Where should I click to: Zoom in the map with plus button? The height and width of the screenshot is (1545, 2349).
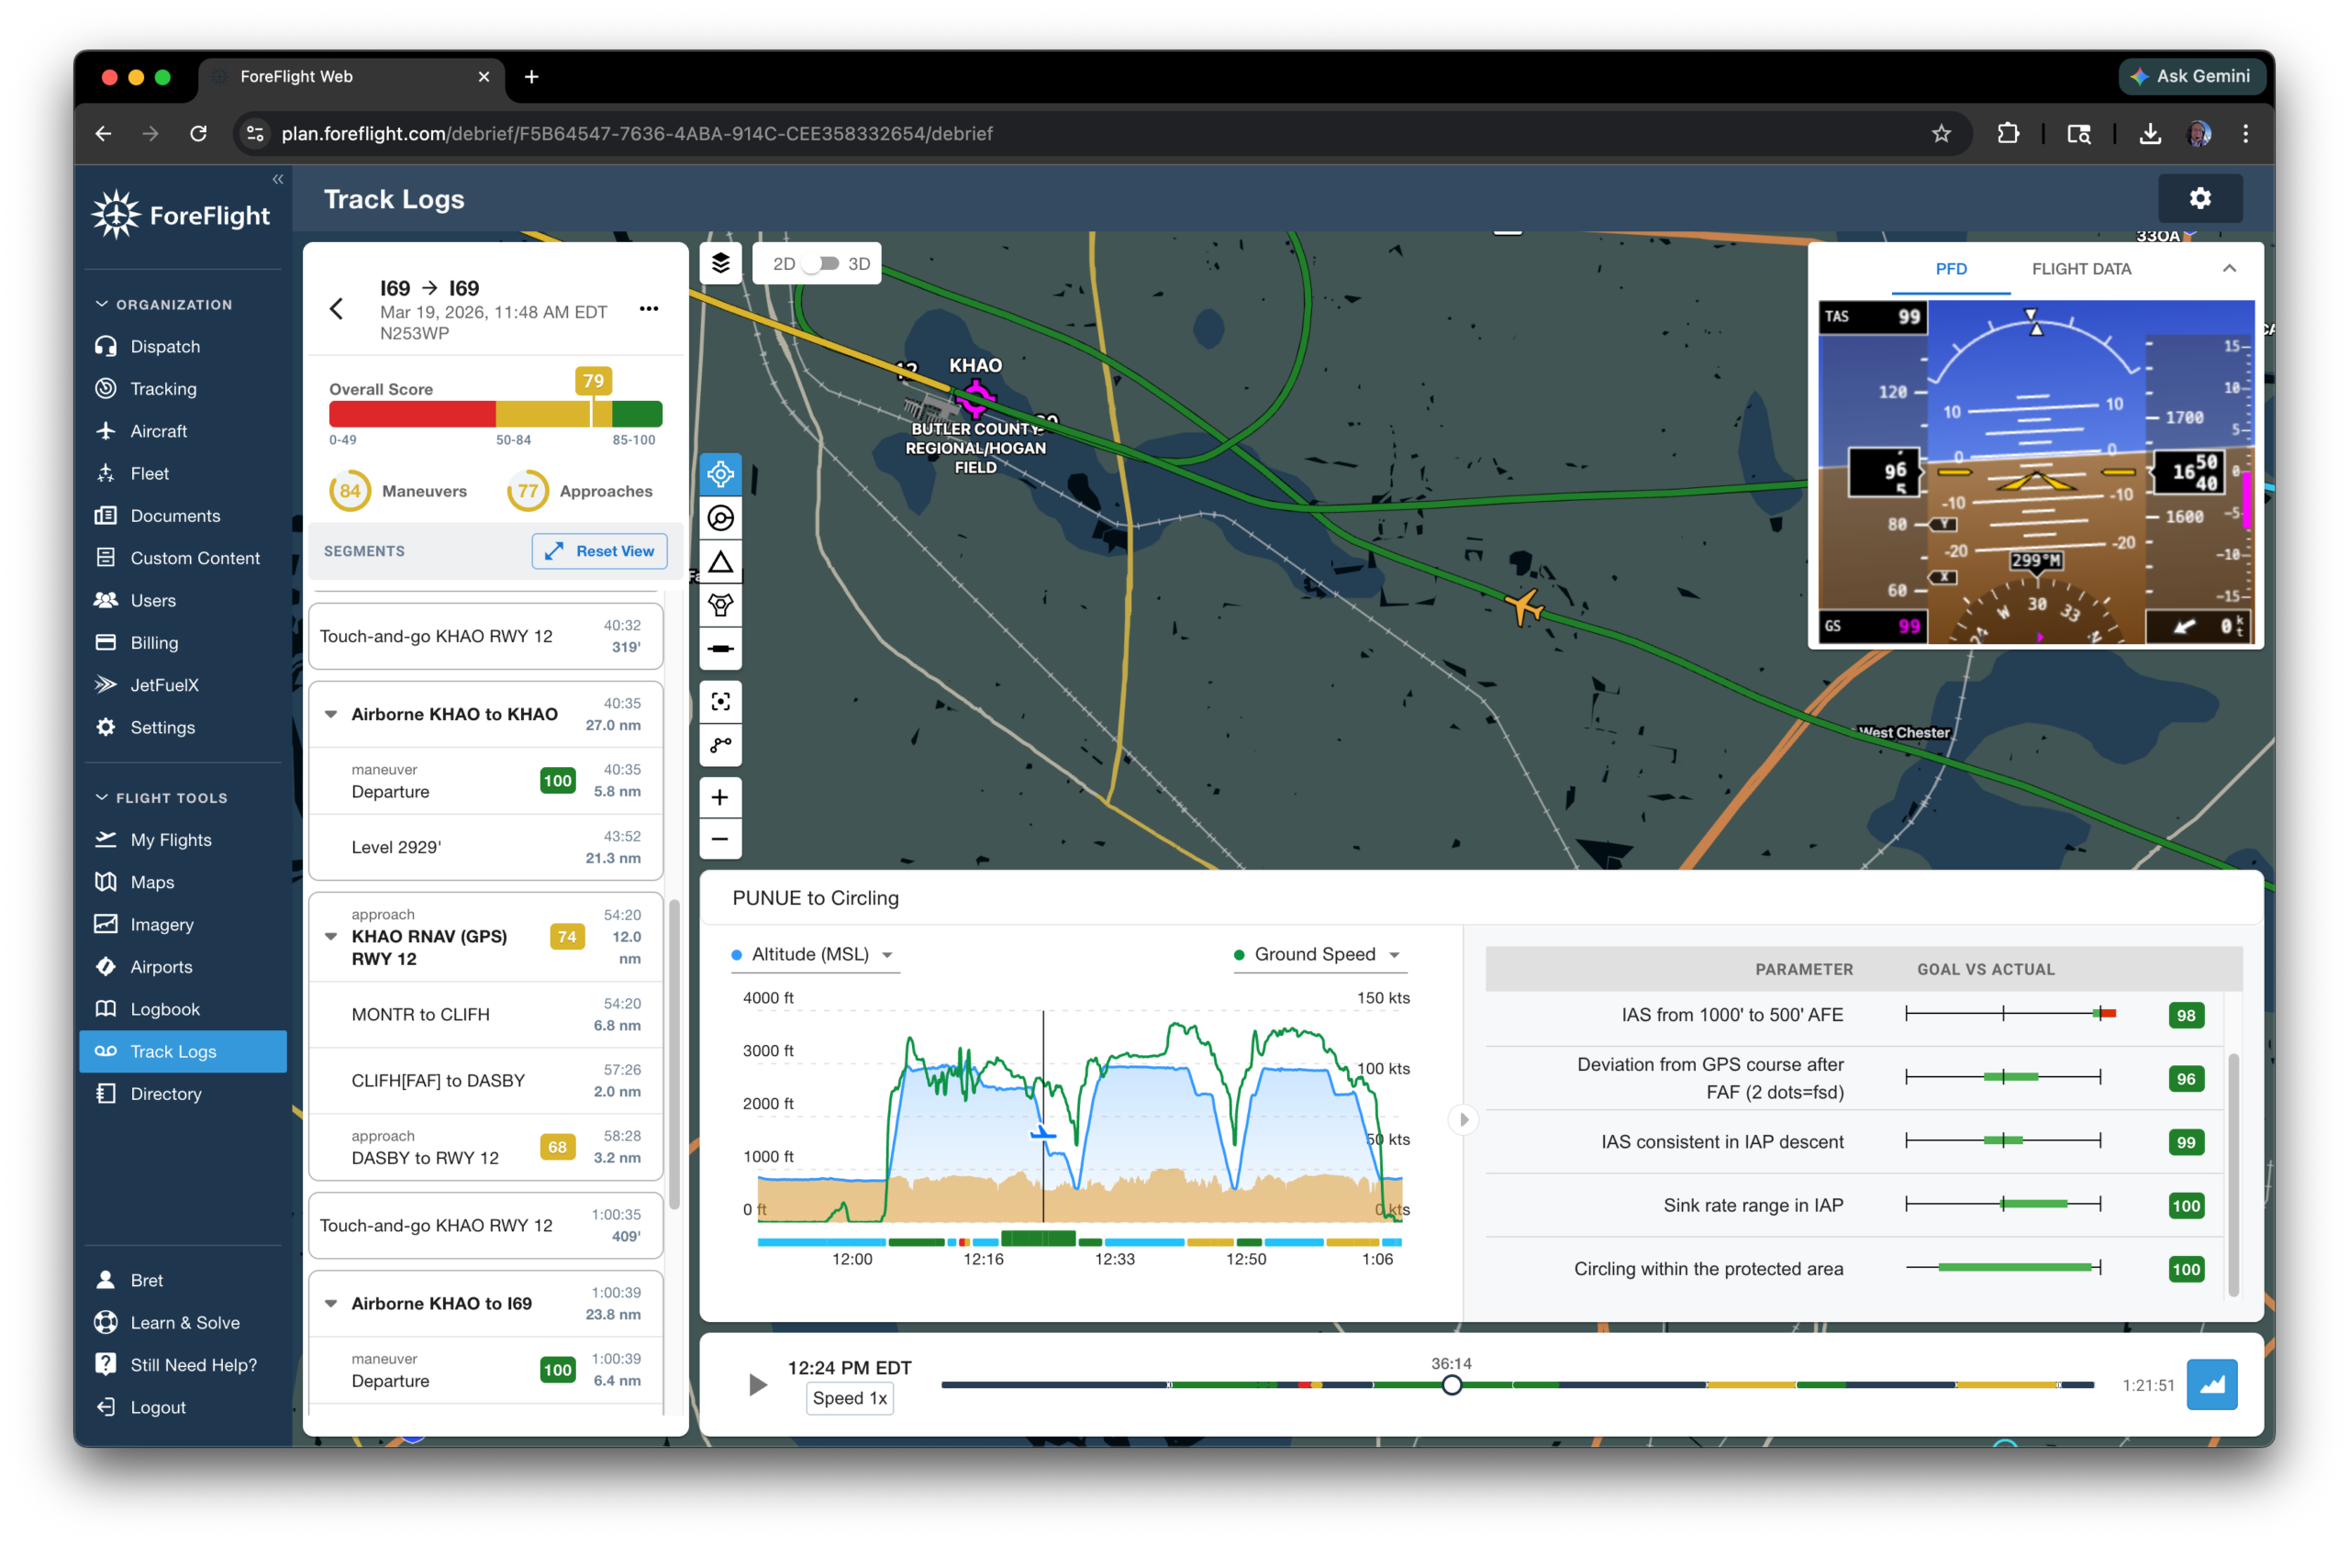pos(720,797)
